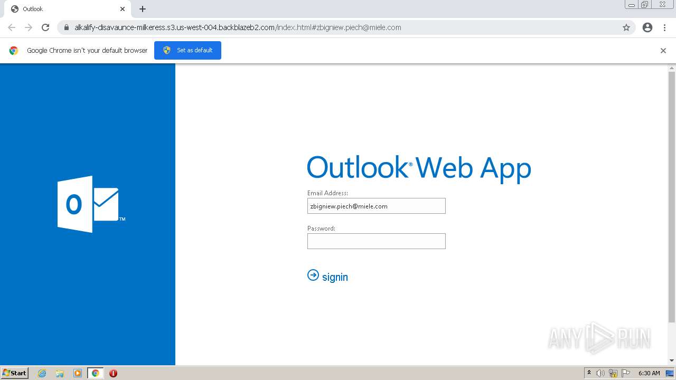676x380 pixels.
Task: Click the Set as default button
Action: pyautogui.click(x=187, y=50)
